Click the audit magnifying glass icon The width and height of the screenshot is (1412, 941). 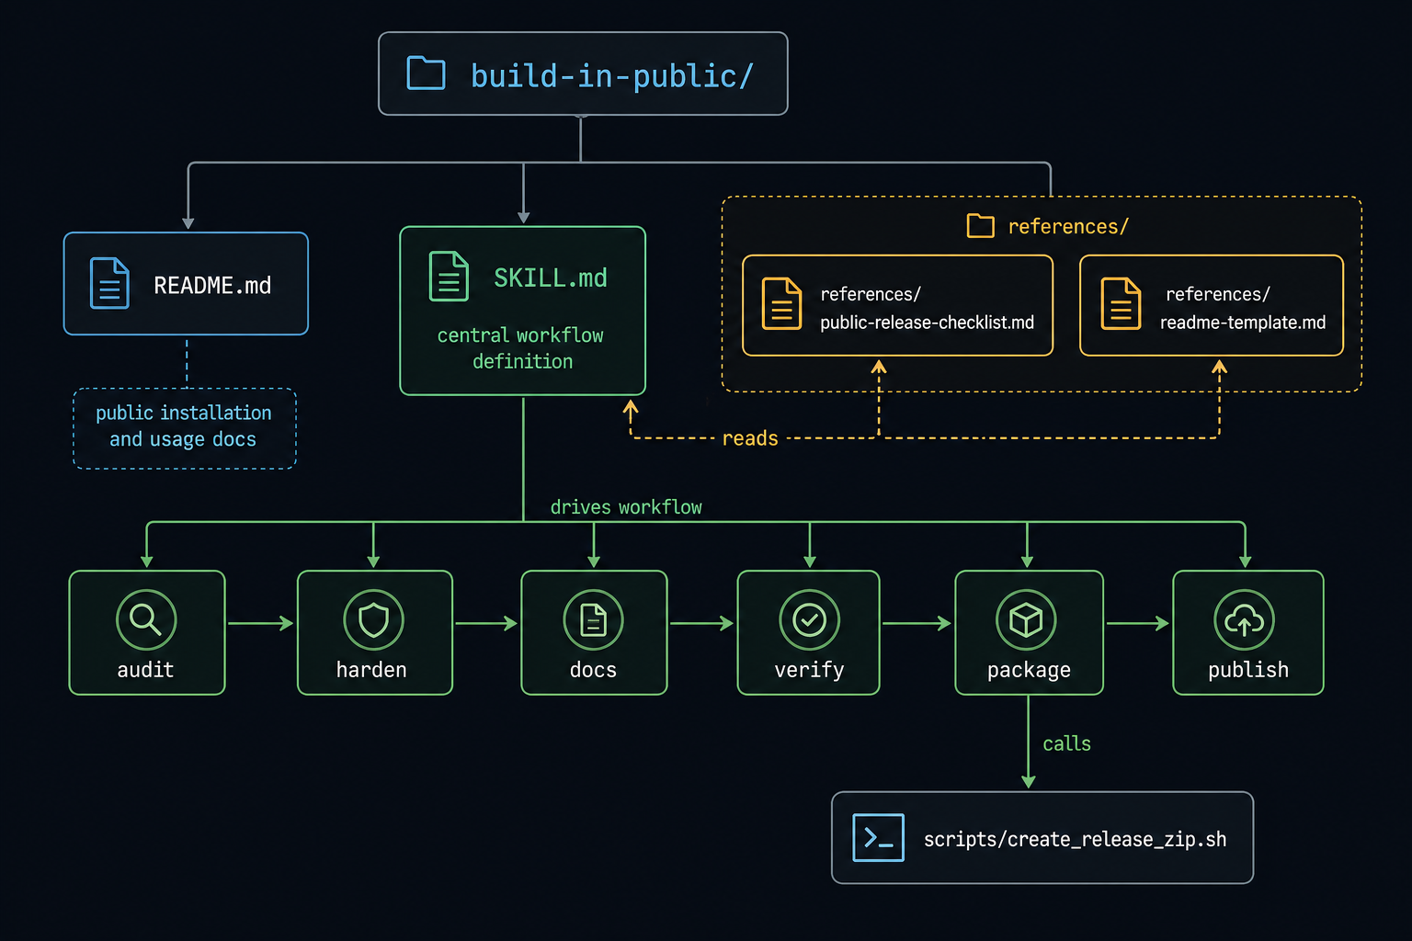(x=146, y=619)
